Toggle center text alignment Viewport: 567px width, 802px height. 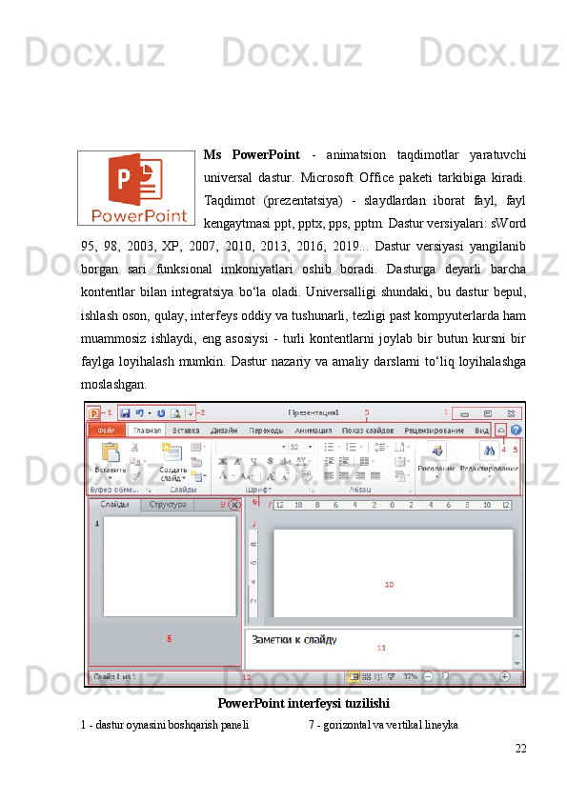tap(344, 475)
